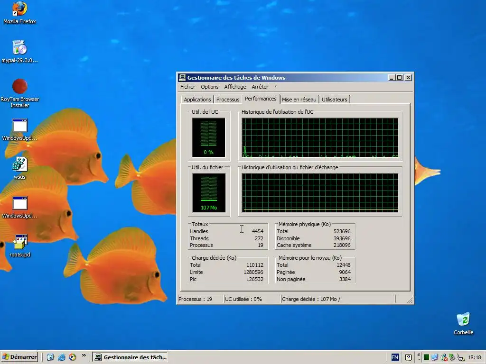Click the Cache système value 218096
This screenshot has height=364, width=486.
coord(342,245)
